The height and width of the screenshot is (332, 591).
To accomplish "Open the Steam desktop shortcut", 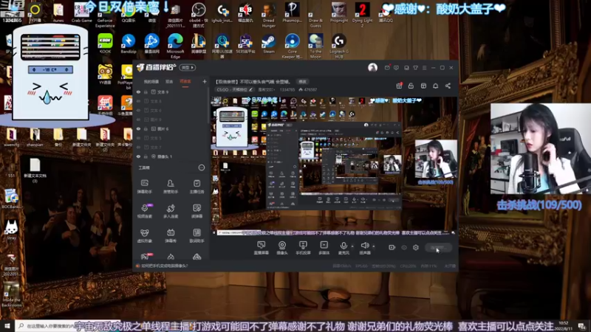I will (269, 44).
